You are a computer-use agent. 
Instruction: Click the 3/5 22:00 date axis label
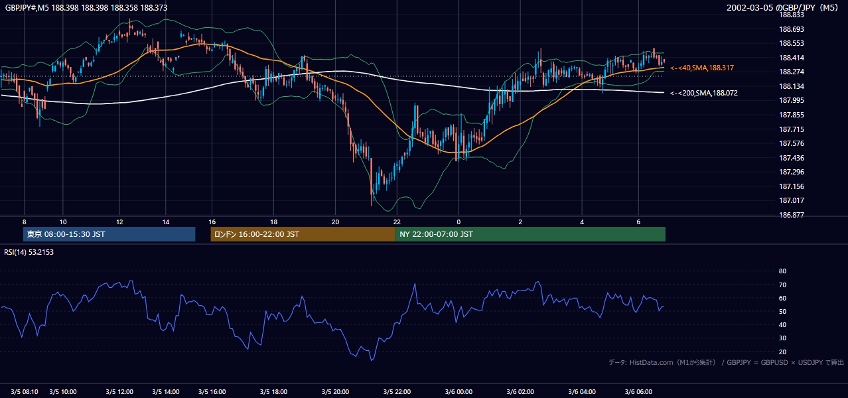[397, 392]
